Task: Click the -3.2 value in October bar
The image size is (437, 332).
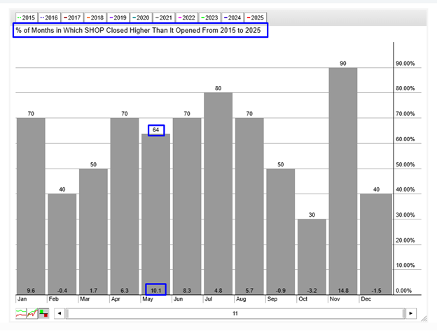Action: [312, 291]
